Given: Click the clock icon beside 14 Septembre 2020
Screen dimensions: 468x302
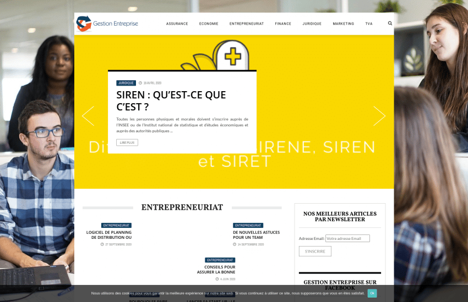Looking at the screenshot, I should click(235, 244).
